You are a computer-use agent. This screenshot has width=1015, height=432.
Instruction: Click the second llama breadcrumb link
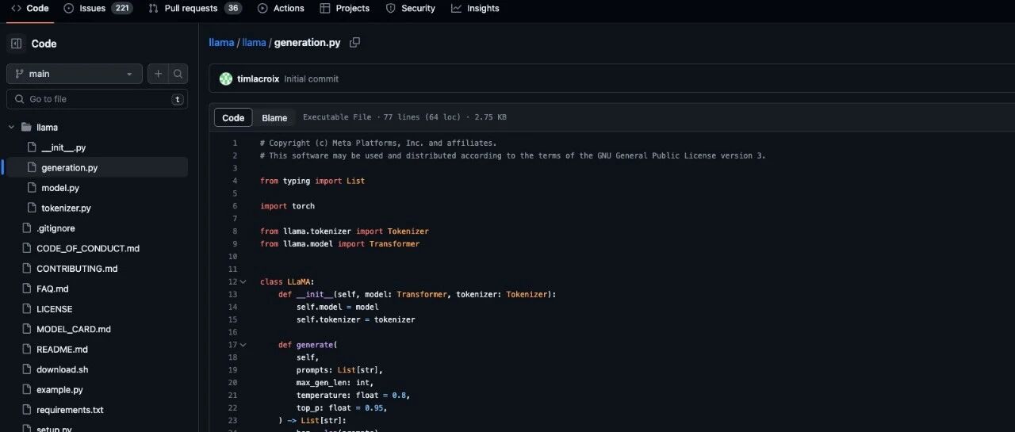click(254, 43)
